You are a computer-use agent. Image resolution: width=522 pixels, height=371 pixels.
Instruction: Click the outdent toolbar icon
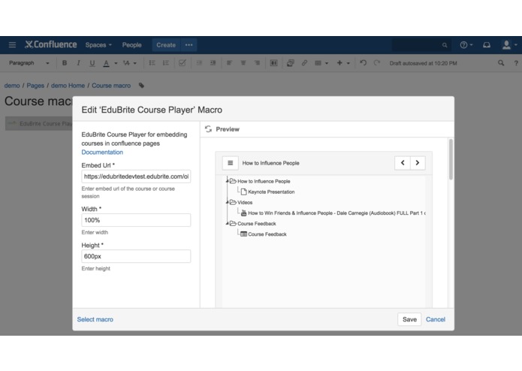pos(199,63)
